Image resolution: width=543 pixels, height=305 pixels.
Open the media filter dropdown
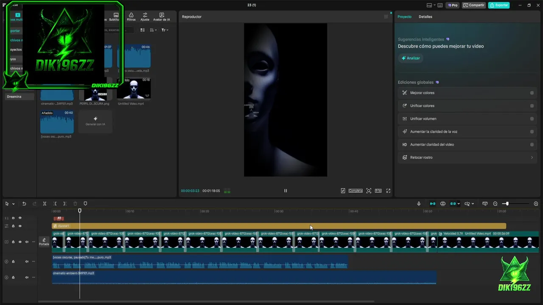(x=165, y=30)
